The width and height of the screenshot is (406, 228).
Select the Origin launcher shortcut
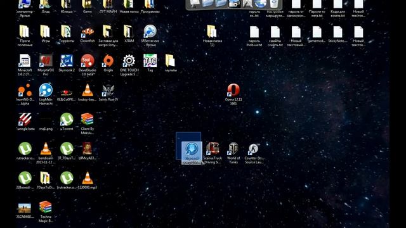108,61
